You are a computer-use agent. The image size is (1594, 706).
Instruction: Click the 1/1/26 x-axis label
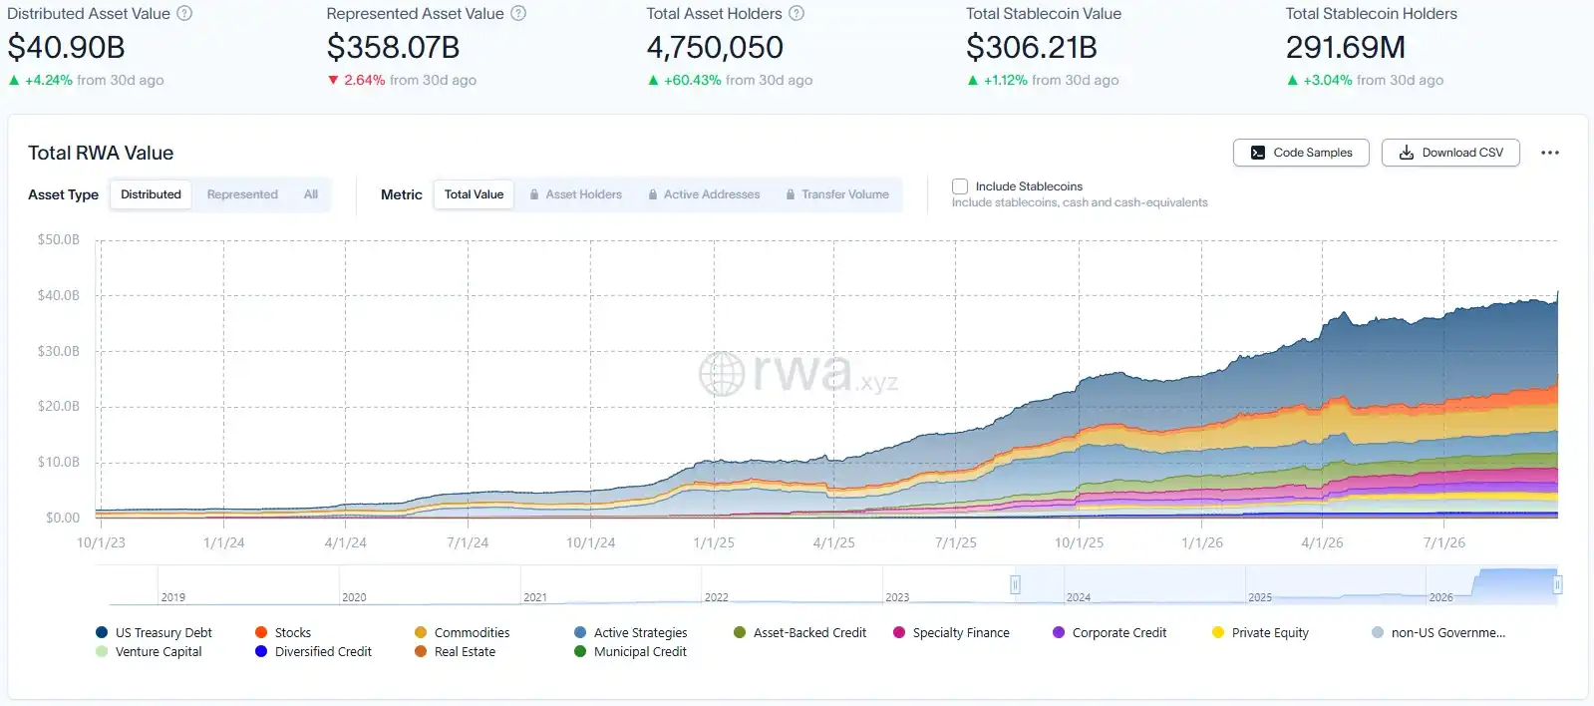pyautogui.click(x=1201, y=542)
